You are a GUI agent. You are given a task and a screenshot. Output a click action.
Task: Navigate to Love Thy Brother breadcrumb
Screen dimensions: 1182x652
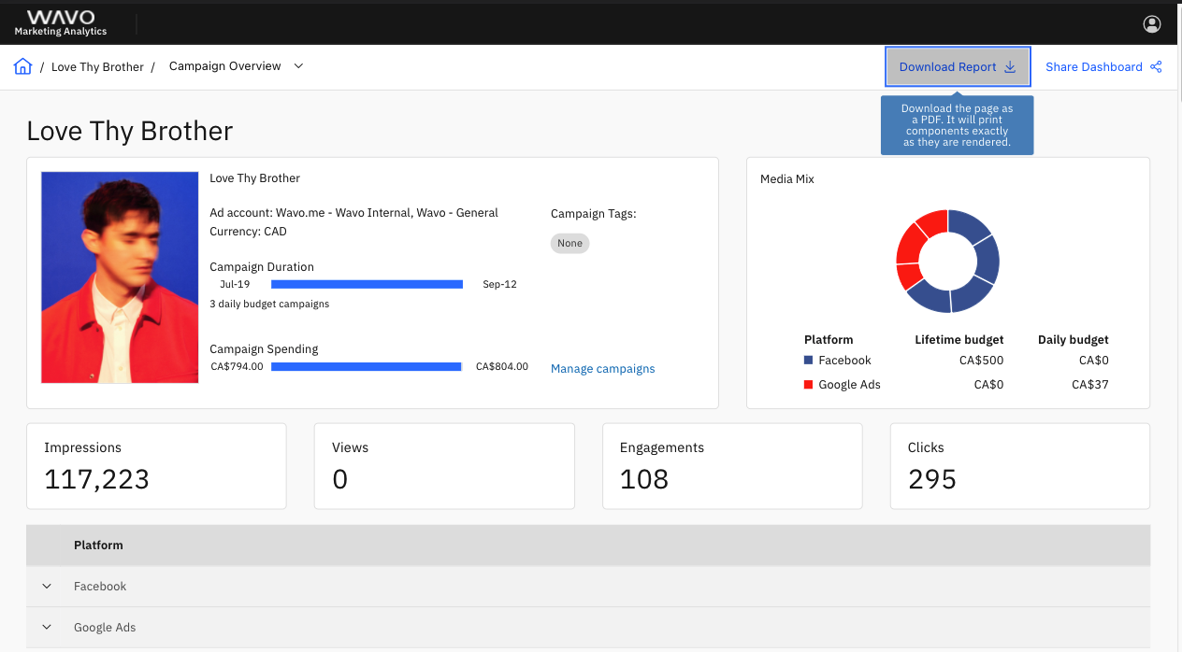[97, 67]
